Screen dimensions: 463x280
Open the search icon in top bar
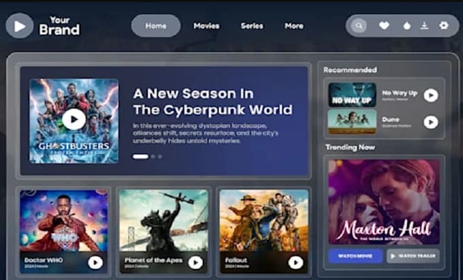point(359,26)
